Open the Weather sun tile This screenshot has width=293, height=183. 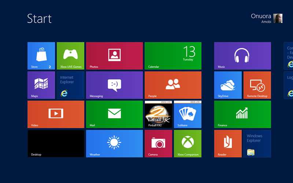point(114,143)
